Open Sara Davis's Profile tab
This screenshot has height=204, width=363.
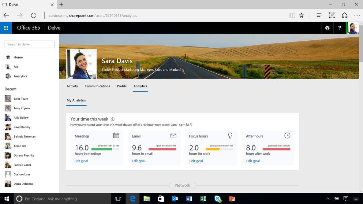point(122,86)
